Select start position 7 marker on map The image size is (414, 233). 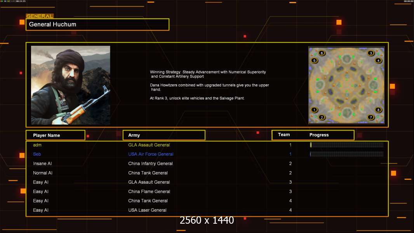pos(371,117)
